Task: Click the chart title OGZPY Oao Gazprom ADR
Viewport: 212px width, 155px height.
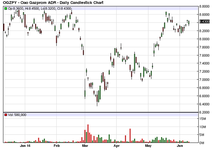Action: click(x=53, y=2)
